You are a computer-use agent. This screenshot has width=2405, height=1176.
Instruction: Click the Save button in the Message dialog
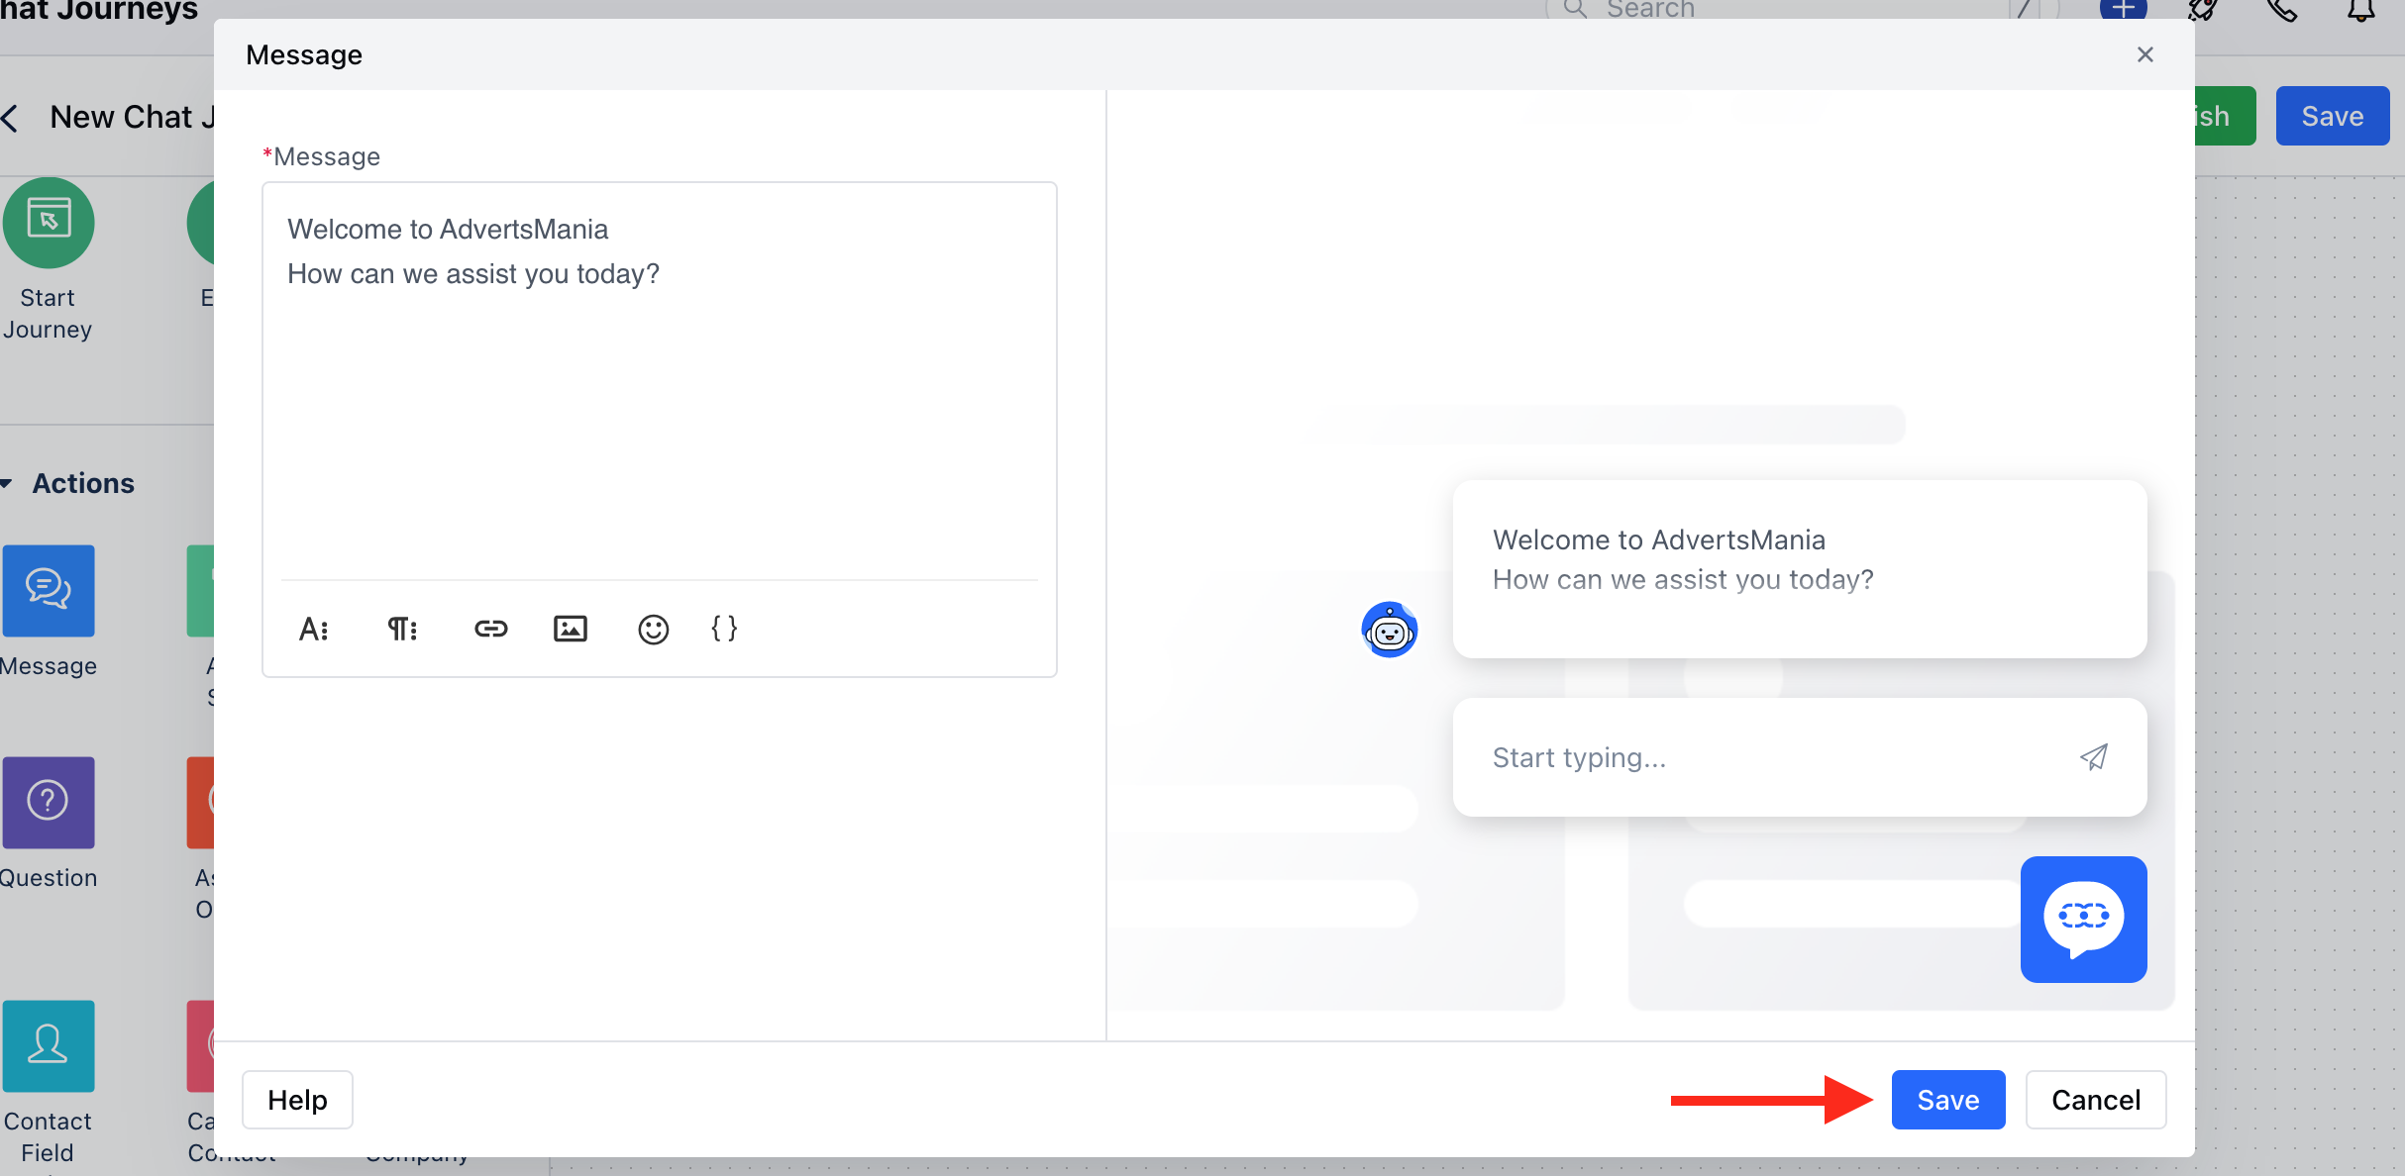pyautogui.click(x=1948, y=1100)
